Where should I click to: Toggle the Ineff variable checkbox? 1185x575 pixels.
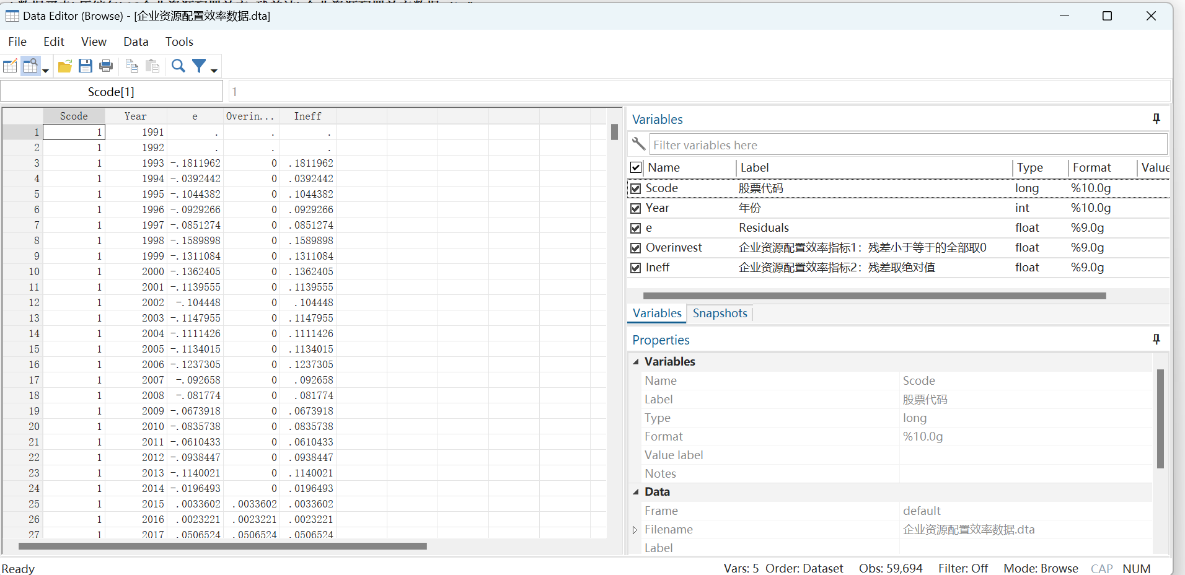point(636,268)
